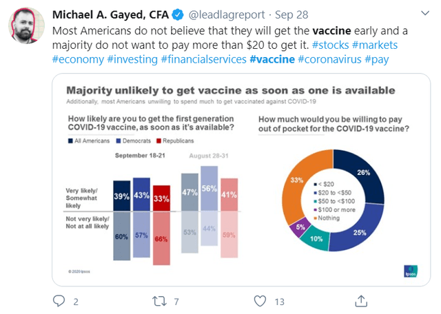
Task: Expand the tweet options chevron menu
Action: coord(424,13)
